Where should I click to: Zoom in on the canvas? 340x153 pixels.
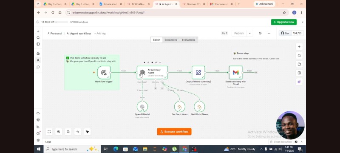[59, 132]
